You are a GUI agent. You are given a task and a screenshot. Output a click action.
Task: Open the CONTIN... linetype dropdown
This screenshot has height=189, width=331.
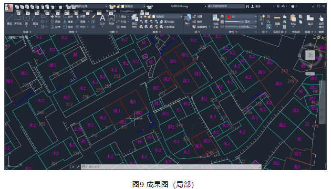pyautogui.click(x=241, y=27)
